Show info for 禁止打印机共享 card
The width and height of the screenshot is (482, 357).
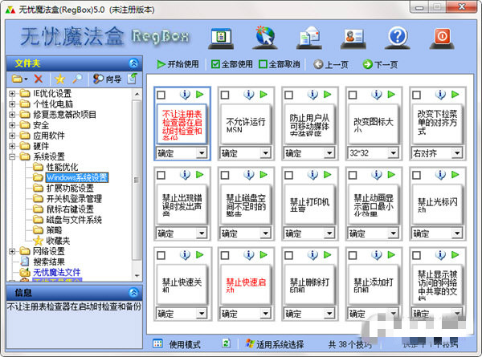coord(312,175)
